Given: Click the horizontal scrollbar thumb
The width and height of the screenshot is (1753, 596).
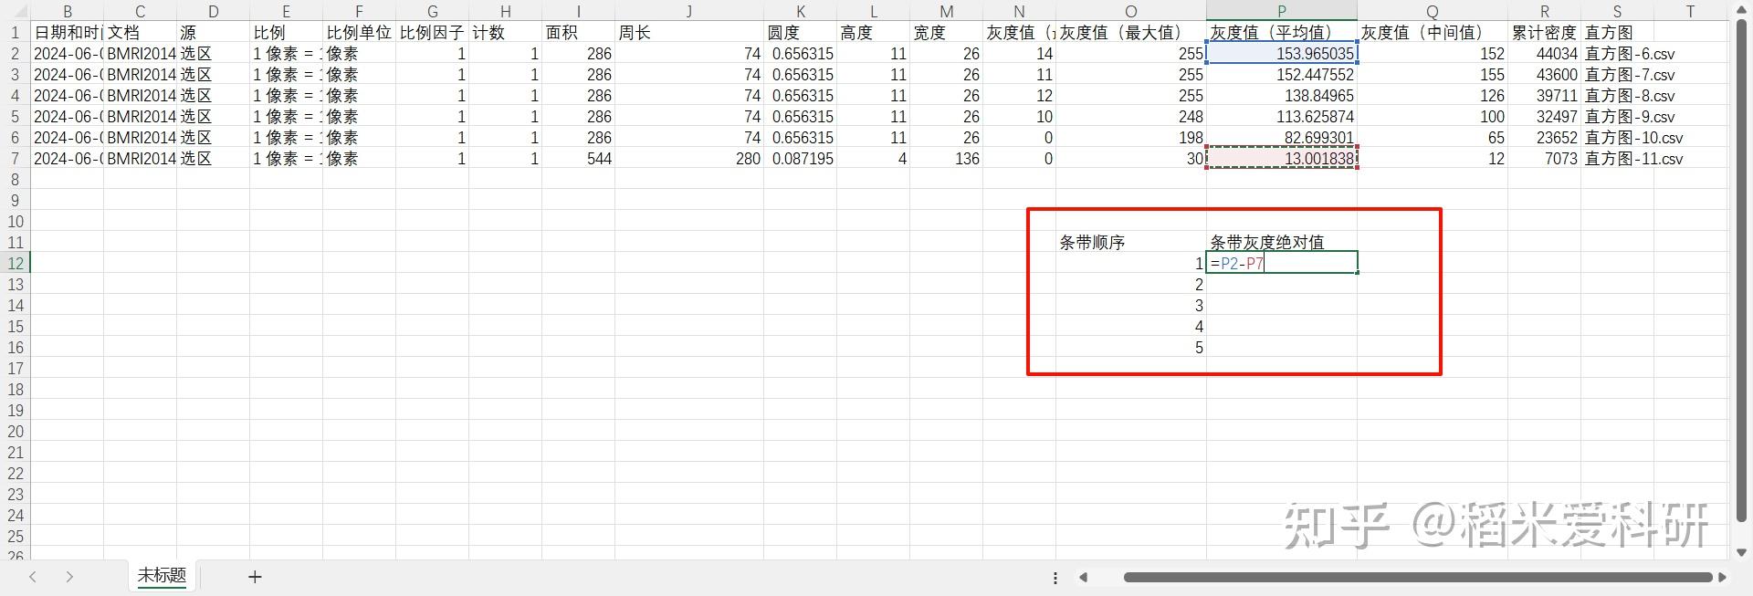Looking at the screenshot, I should click(1418, 578).
